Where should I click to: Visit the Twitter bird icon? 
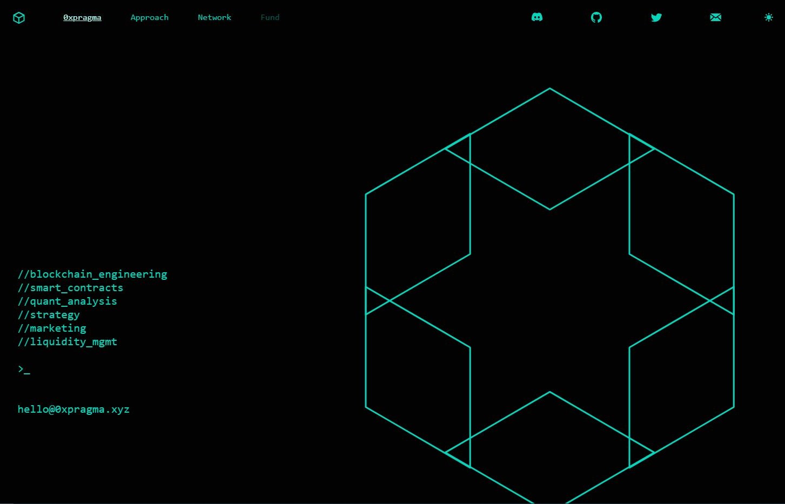(x=656, y=17)
